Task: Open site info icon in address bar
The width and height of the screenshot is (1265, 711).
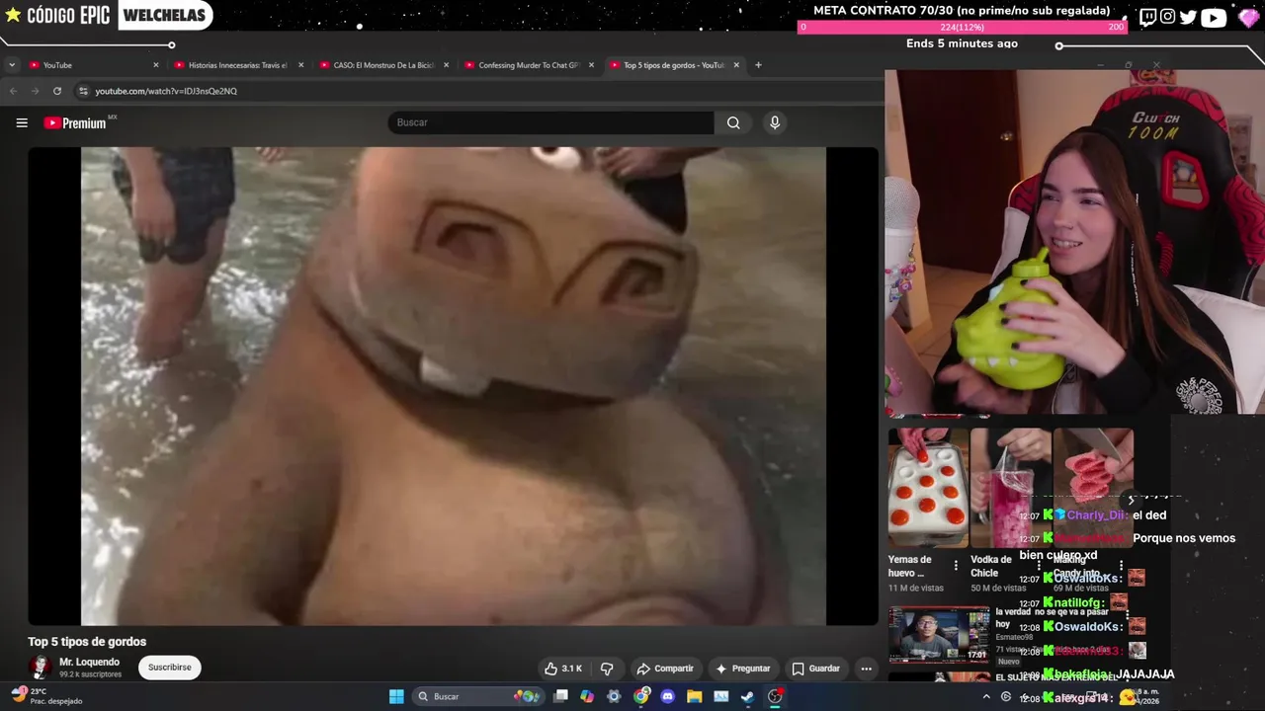Action: [83, 91]
